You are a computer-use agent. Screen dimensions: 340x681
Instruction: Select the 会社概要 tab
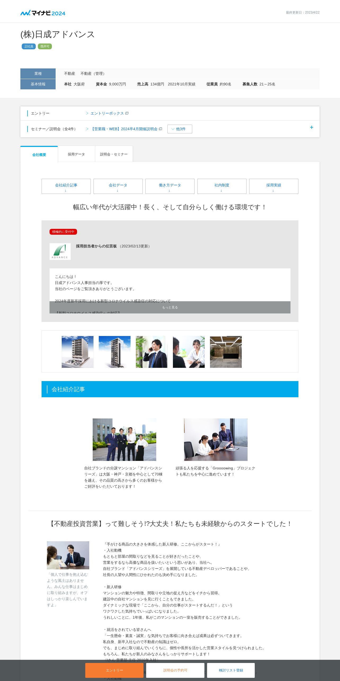(x=39, y=154)
